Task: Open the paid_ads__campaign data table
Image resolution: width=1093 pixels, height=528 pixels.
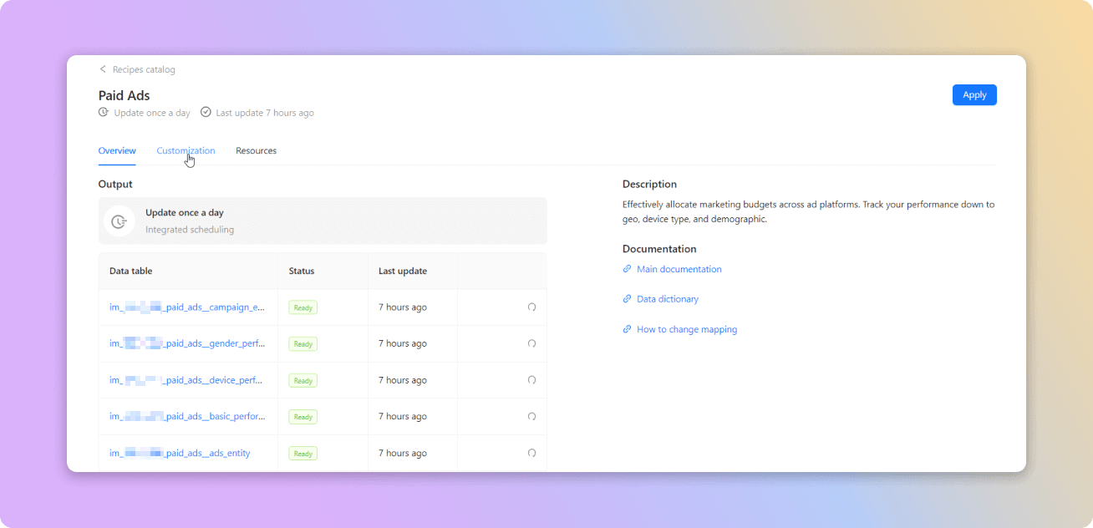Action: pyautogui.click(x=187, y=307)
